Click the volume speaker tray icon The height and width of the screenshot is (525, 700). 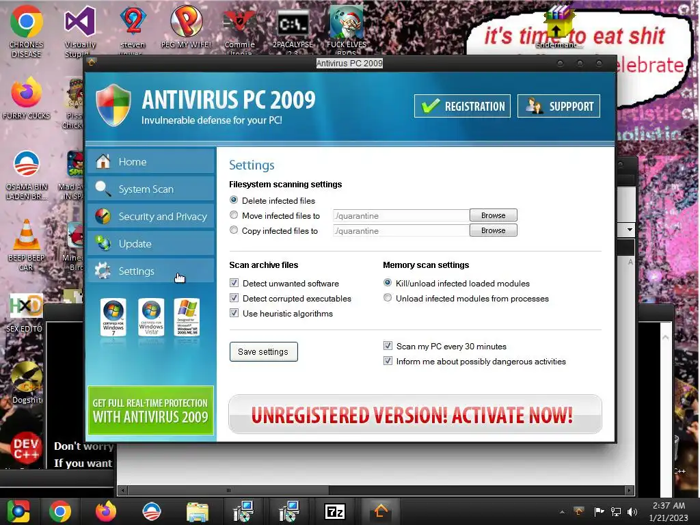tap(632, 512)
